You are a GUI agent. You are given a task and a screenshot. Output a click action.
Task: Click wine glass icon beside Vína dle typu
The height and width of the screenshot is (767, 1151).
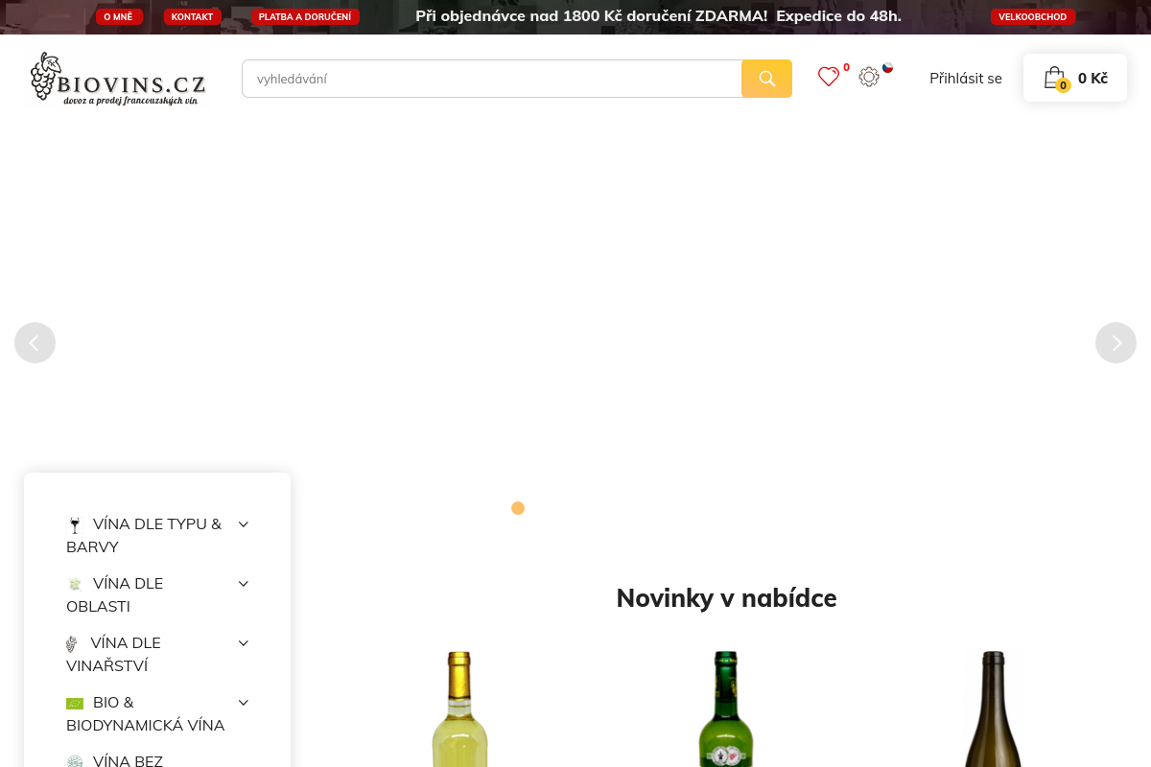click(x=75, y=524)
